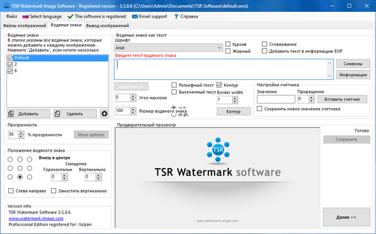Image resolution: width=376 pixels, height=234 pixels.
Task: Decrease the Размер водяного знака spinner
Action: [x=133, y=112]
